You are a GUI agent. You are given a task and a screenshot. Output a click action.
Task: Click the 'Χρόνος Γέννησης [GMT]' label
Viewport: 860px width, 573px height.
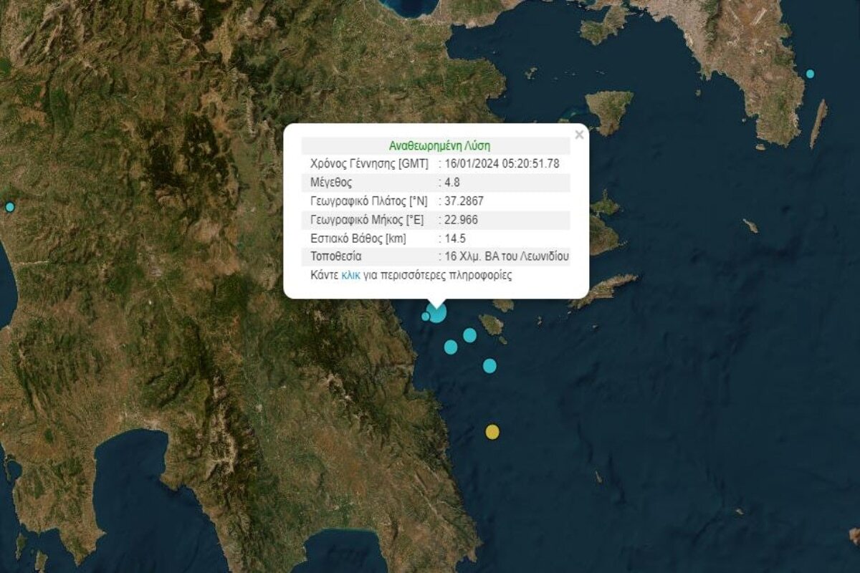pos(369,163)
